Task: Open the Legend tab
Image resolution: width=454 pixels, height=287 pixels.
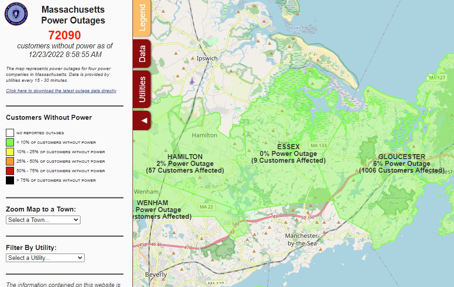Action: 142,18
